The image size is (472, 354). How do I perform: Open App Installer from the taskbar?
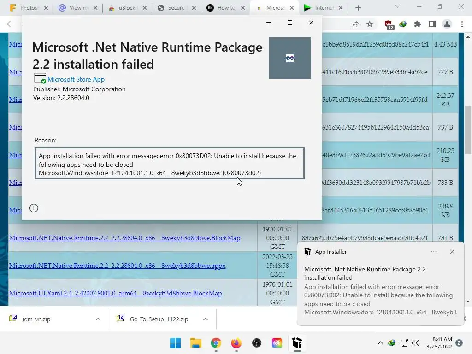pos(297,343)
